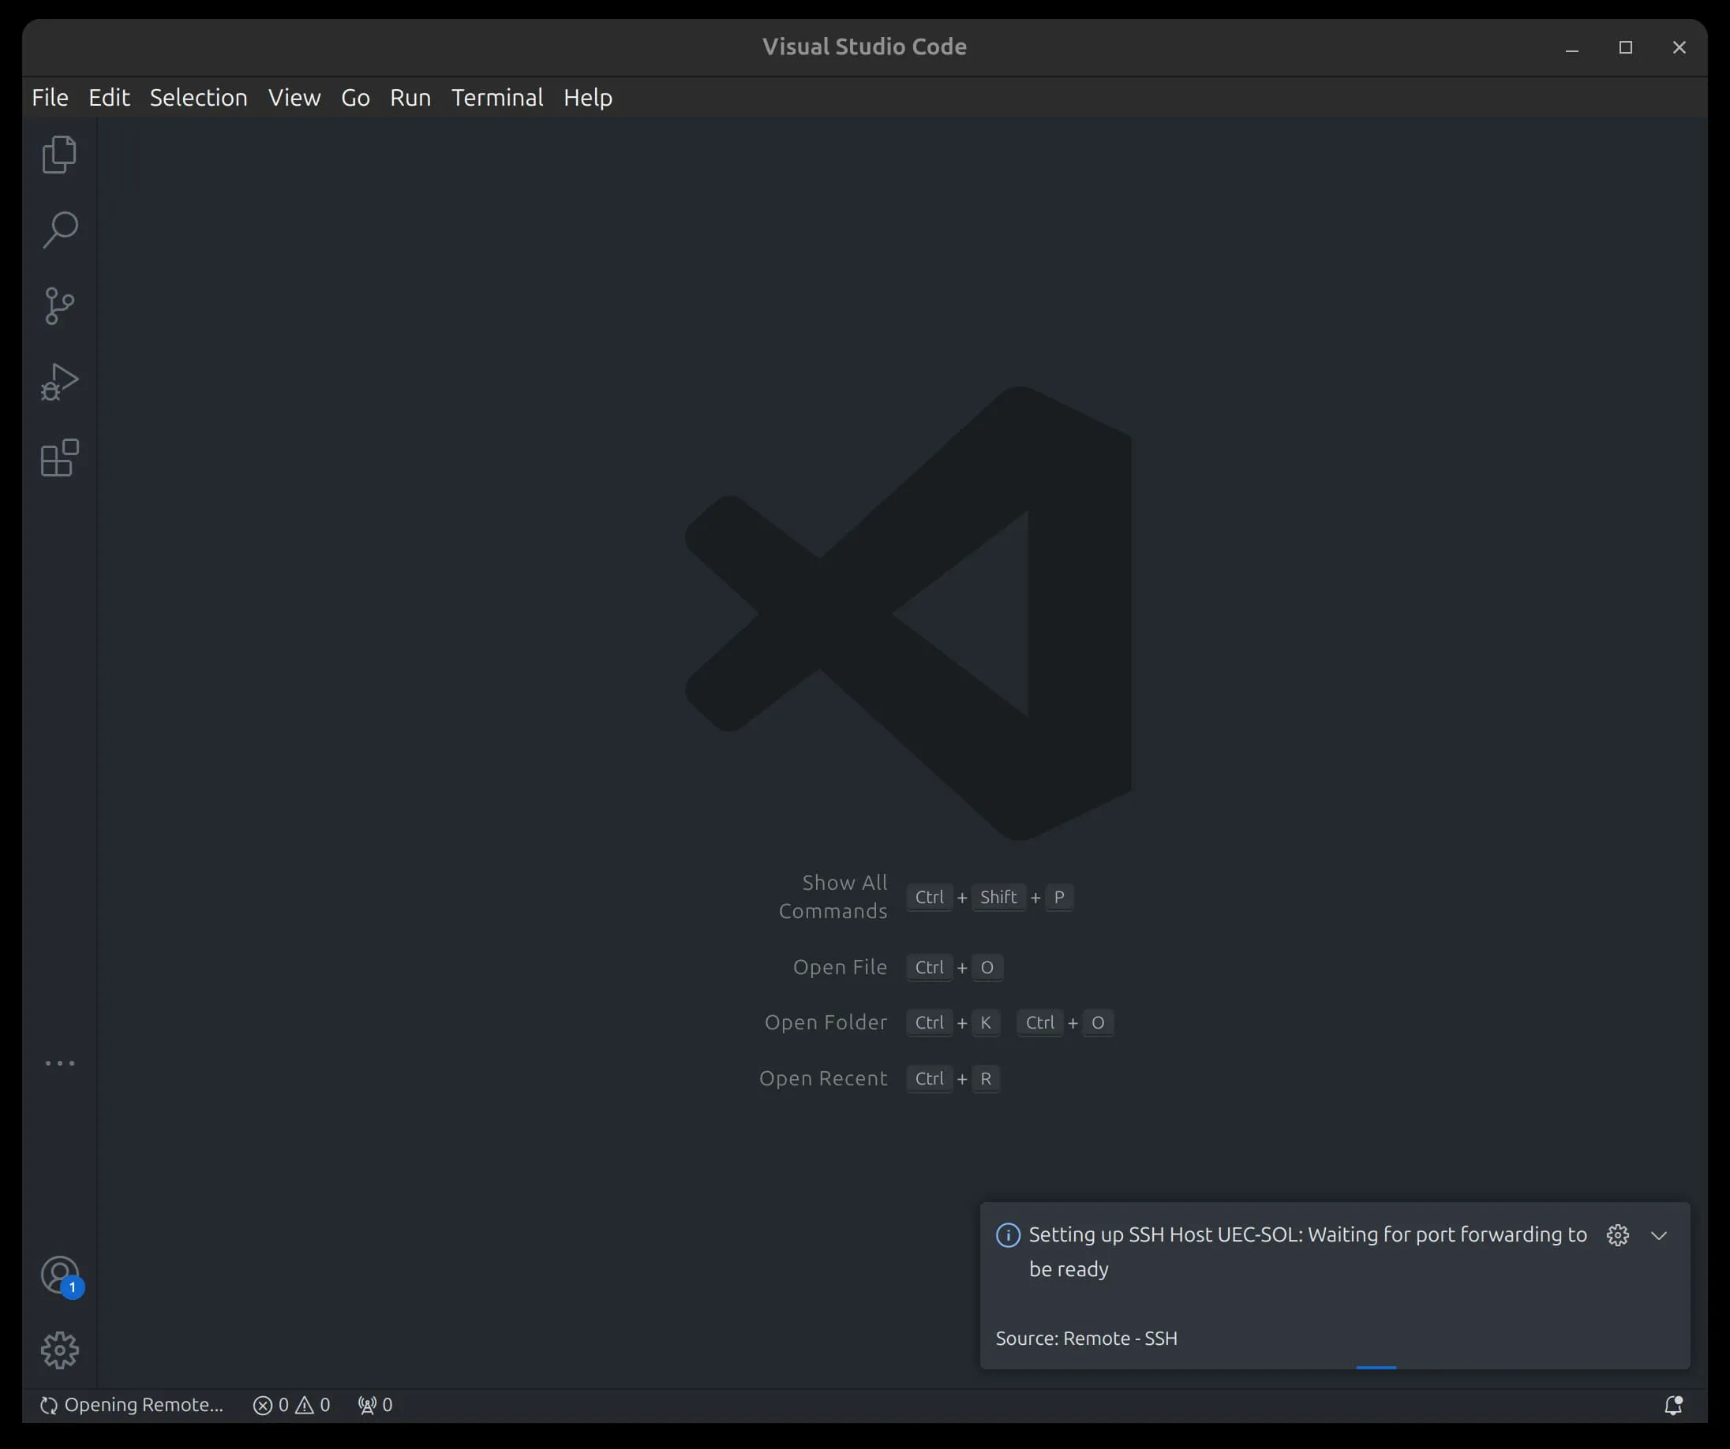This screenshot has width=1730, height=1449.
Task: Maximize the Visual Studio Code window
Action: pos(1625,48)
